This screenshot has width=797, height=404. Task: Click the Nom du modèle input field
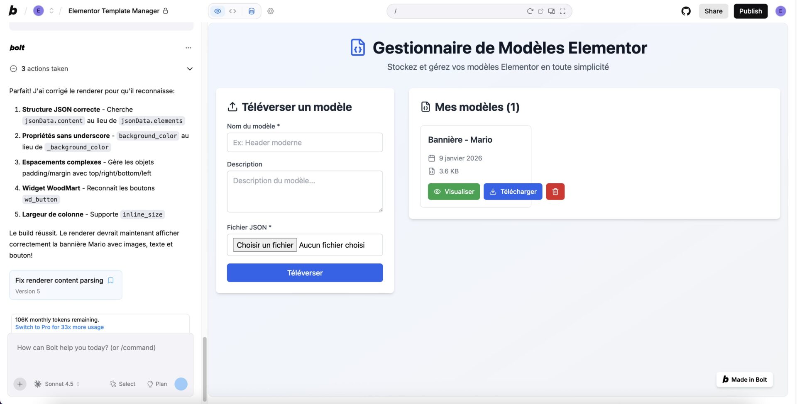[x=305, y=142]
